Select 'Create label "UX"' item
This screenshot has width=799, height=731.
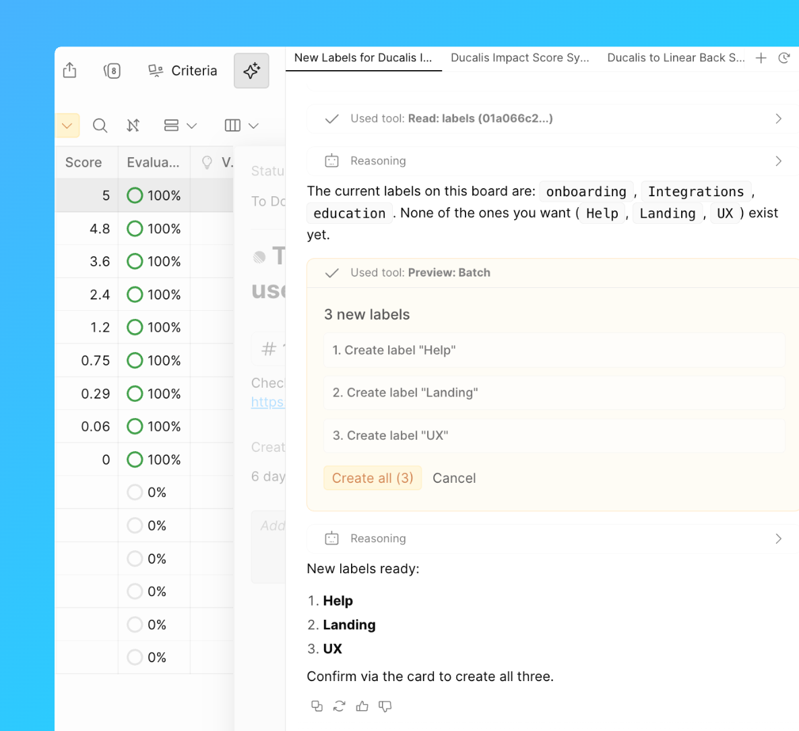(554, 436)
